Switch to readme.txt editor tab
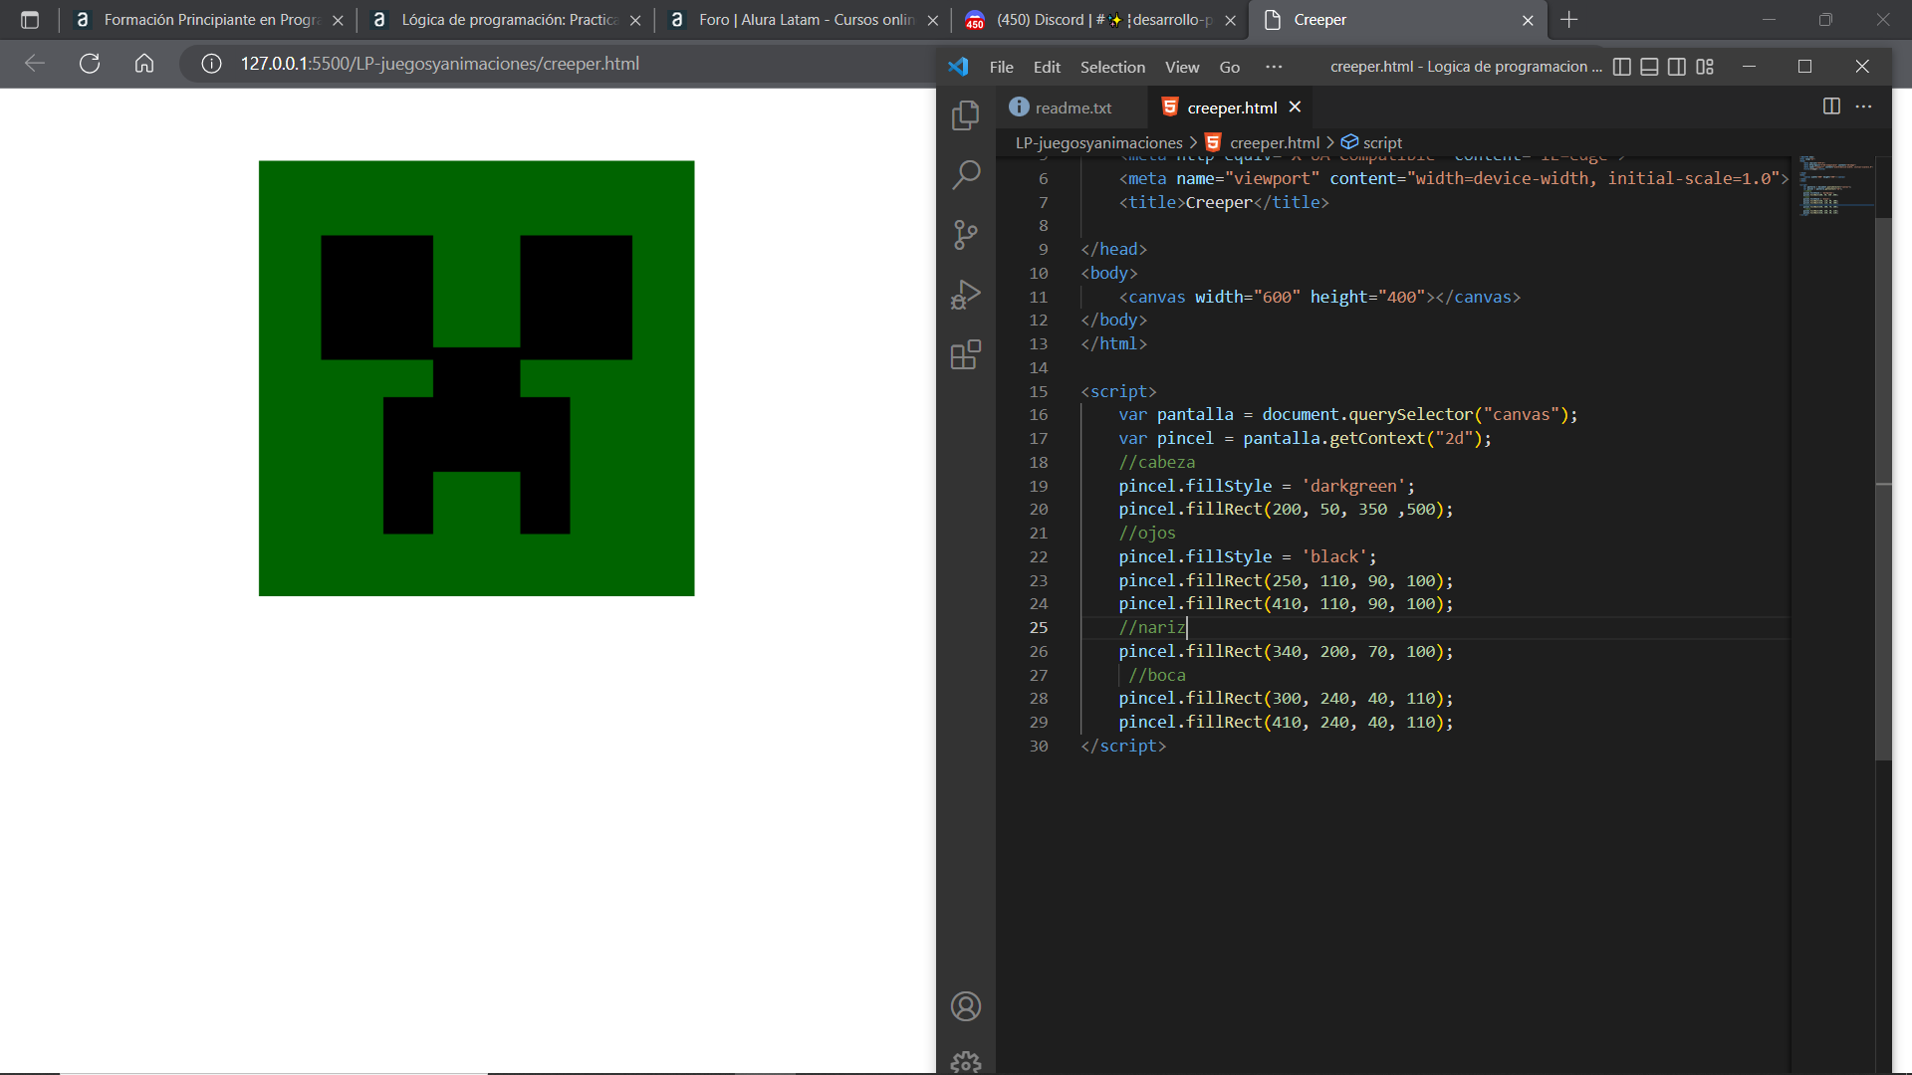 coord(1072,107)
